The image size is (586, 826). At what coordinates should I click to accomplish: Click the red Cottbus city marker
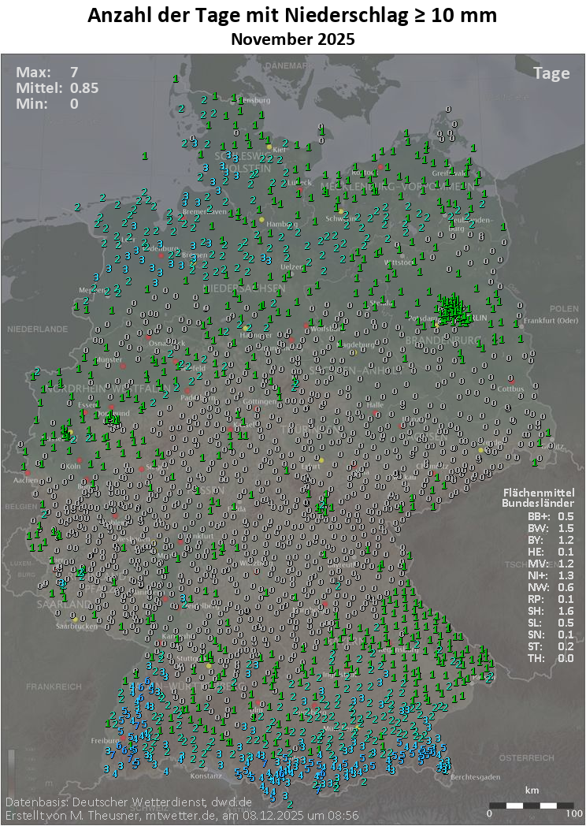pos(511,381)
